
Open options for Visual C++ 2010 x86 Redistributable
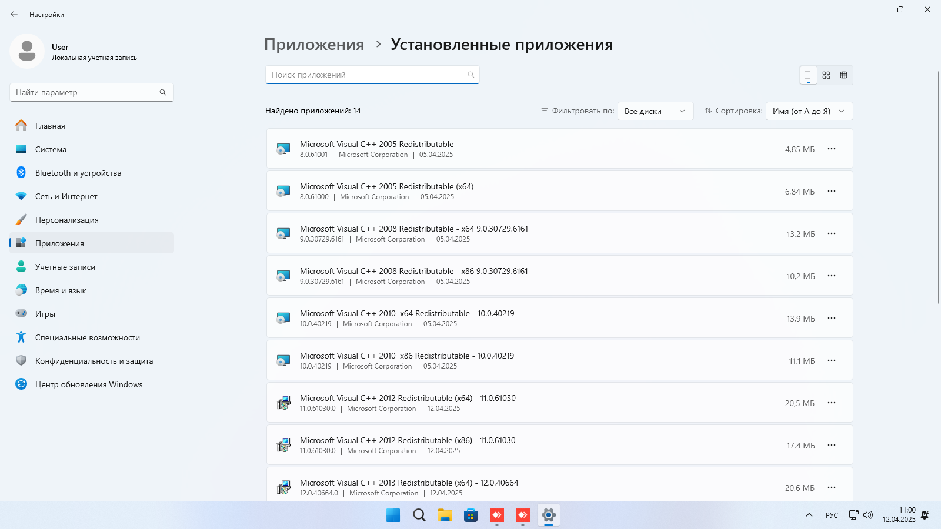(832, 360)
